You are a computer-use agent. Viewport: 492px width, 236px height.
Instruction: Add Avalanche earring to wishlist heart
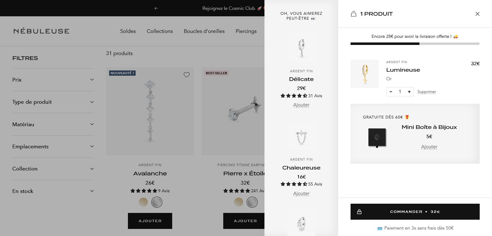(187, 75)
